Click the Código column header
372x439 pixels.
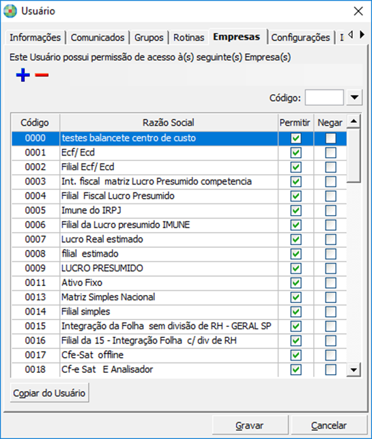[x=35, y=123]
